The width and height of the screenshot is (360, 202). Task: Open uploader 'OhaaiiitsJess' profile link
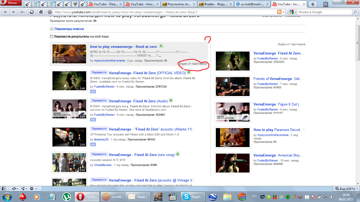click(x=103, y=165)
